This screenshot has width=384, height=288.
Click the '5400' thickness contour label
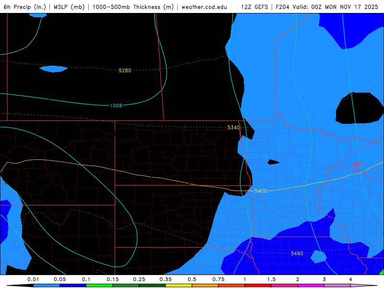coord(261,191)
